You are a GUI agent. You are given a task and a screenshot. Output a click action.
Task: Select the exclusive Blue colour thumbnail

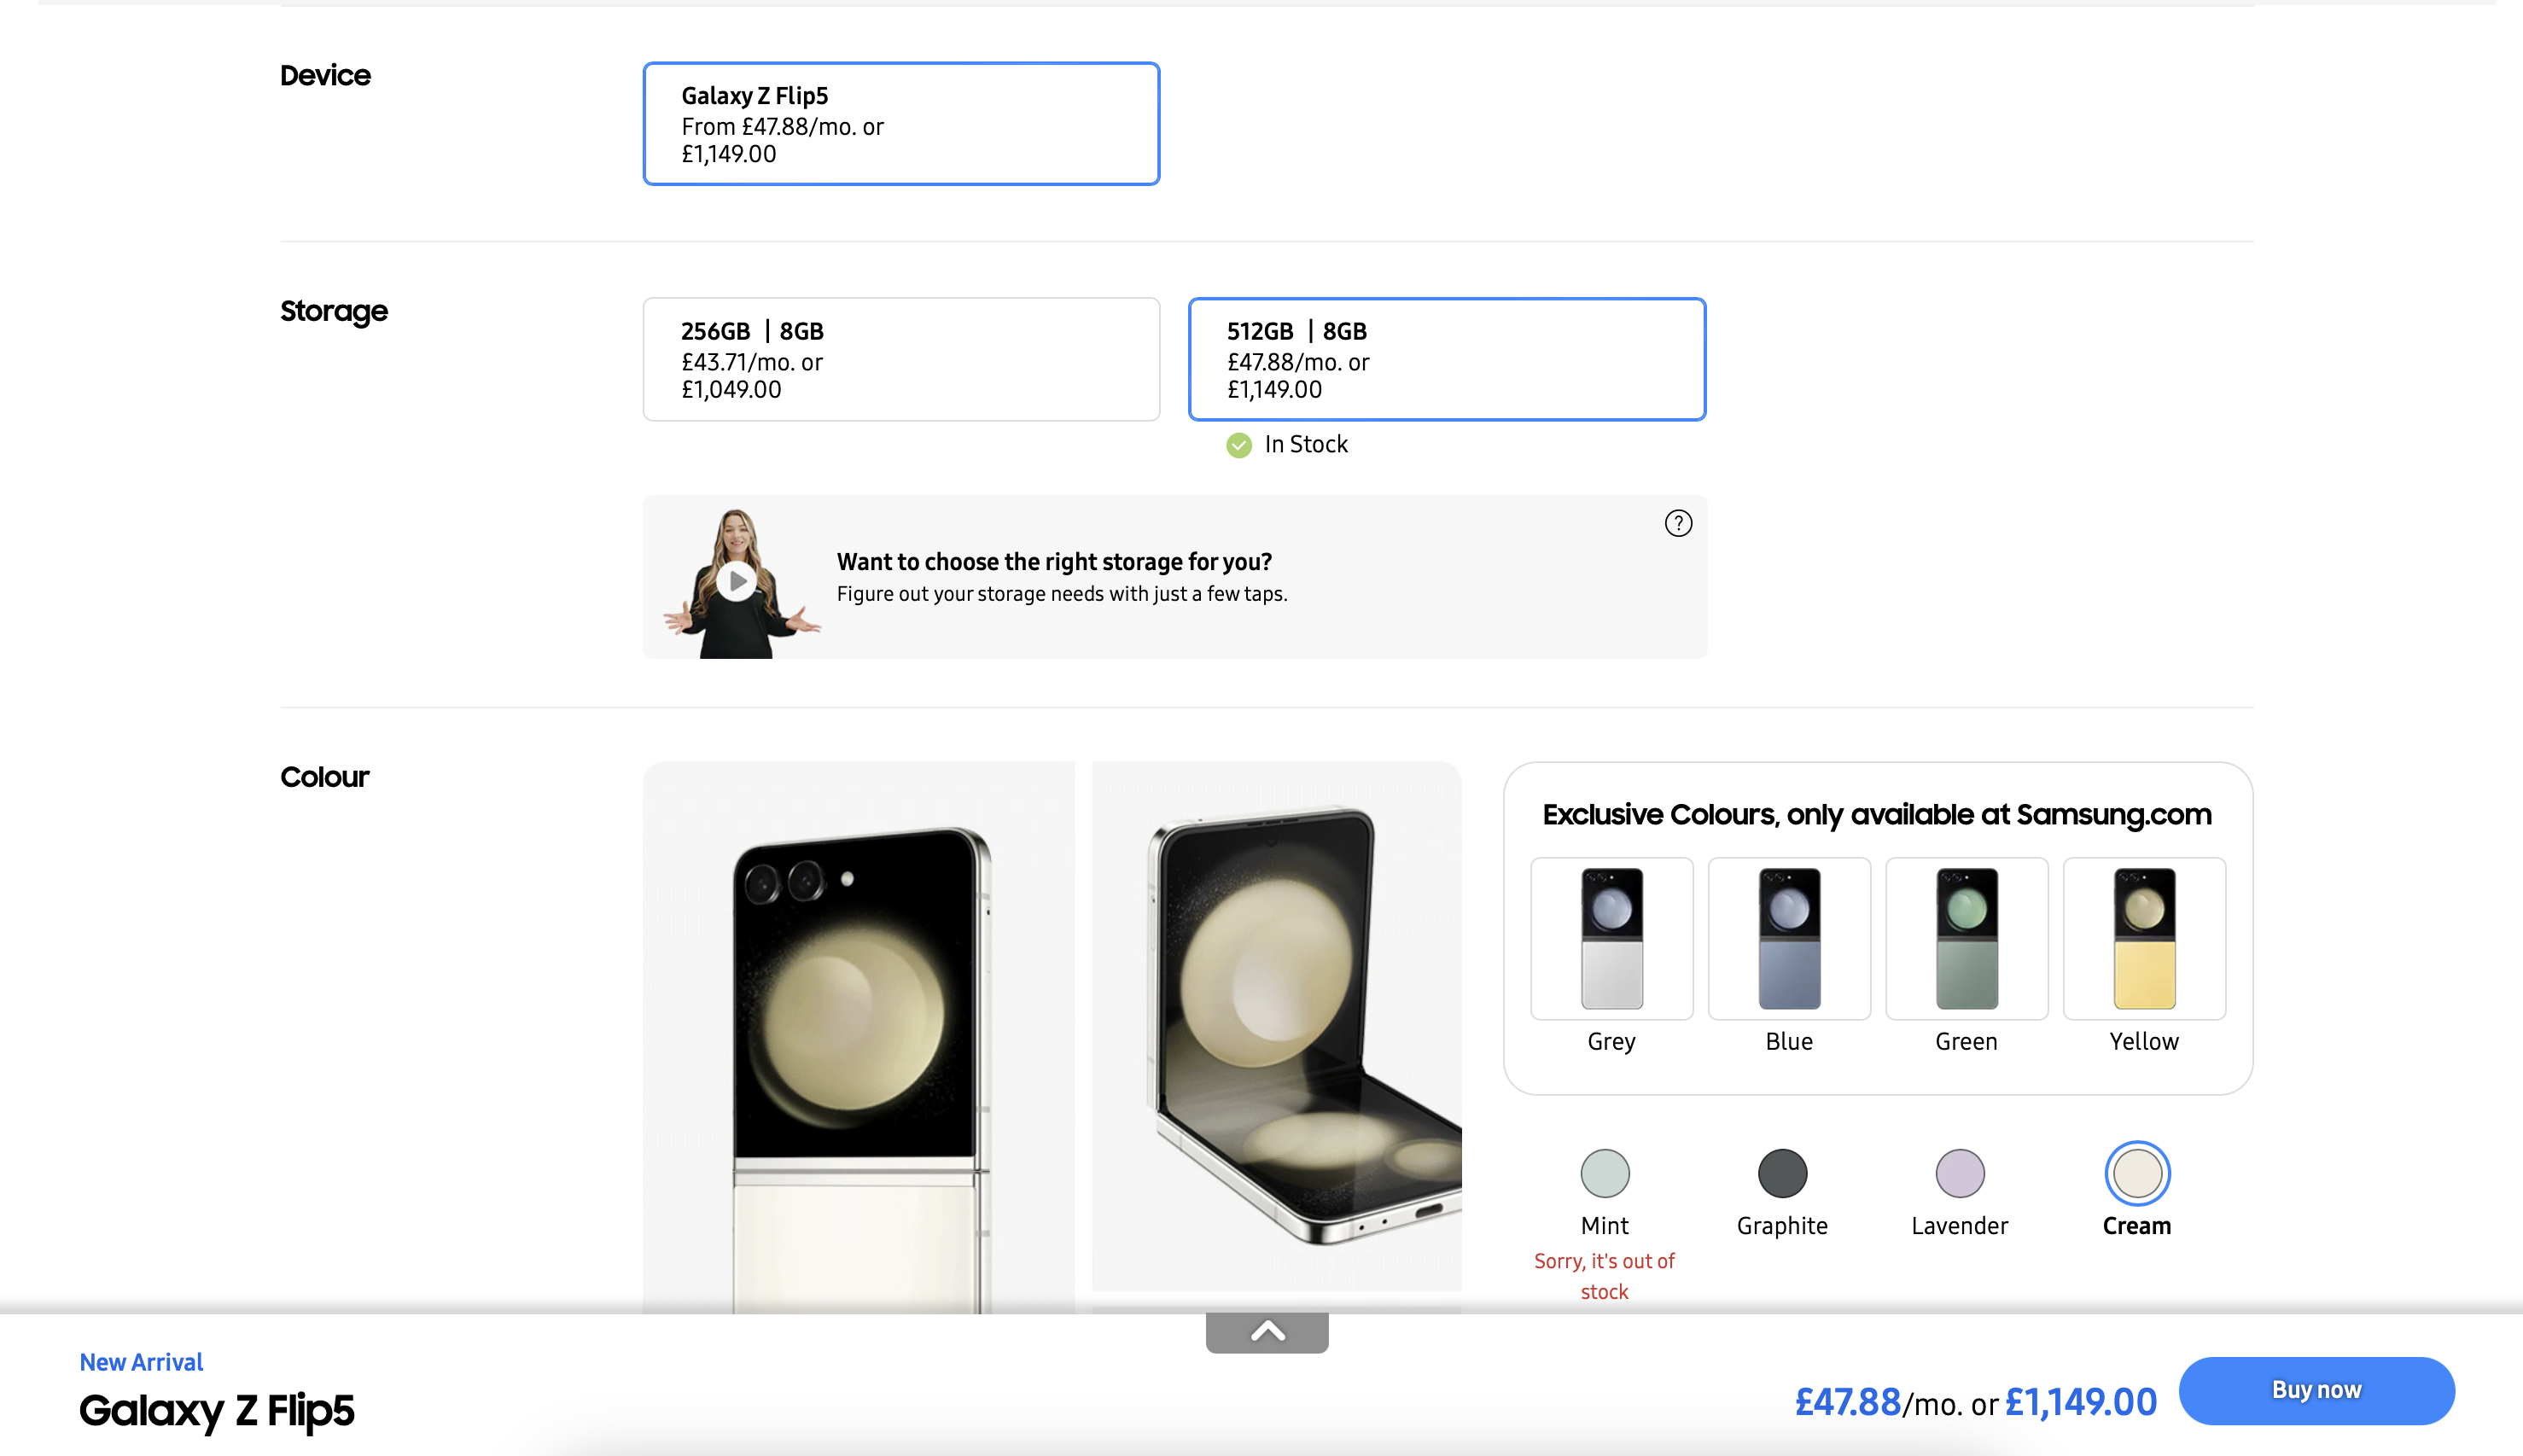[x=1789, y=938]
